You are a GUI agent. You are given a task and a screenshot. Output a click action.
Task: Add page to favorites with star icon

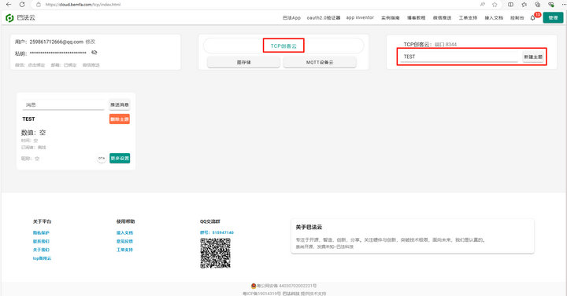495,5
